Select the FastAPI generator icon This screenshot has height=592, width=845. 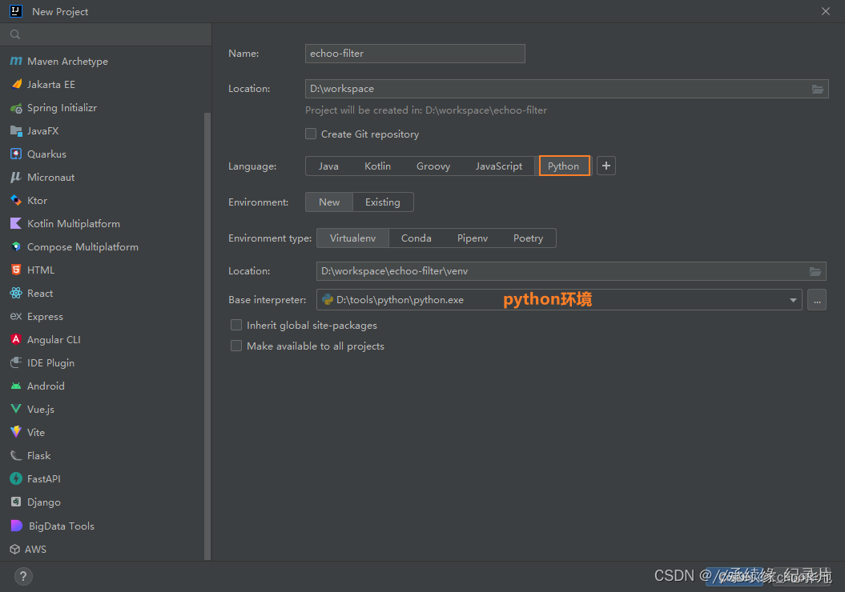pyautogui.click(x=16, y=478)
